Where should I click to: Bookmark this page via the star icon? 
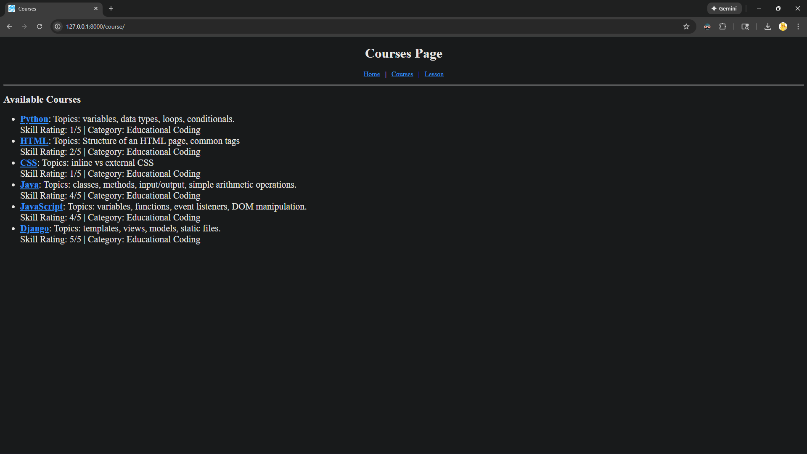(x=686, y=27)
